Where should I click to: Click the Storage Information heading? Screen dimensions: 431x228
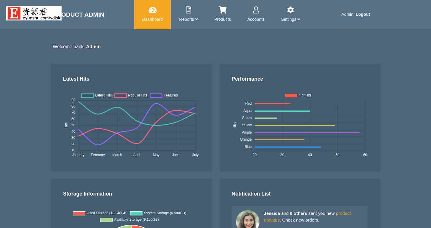pyautogui.click(x=87, y=194)
